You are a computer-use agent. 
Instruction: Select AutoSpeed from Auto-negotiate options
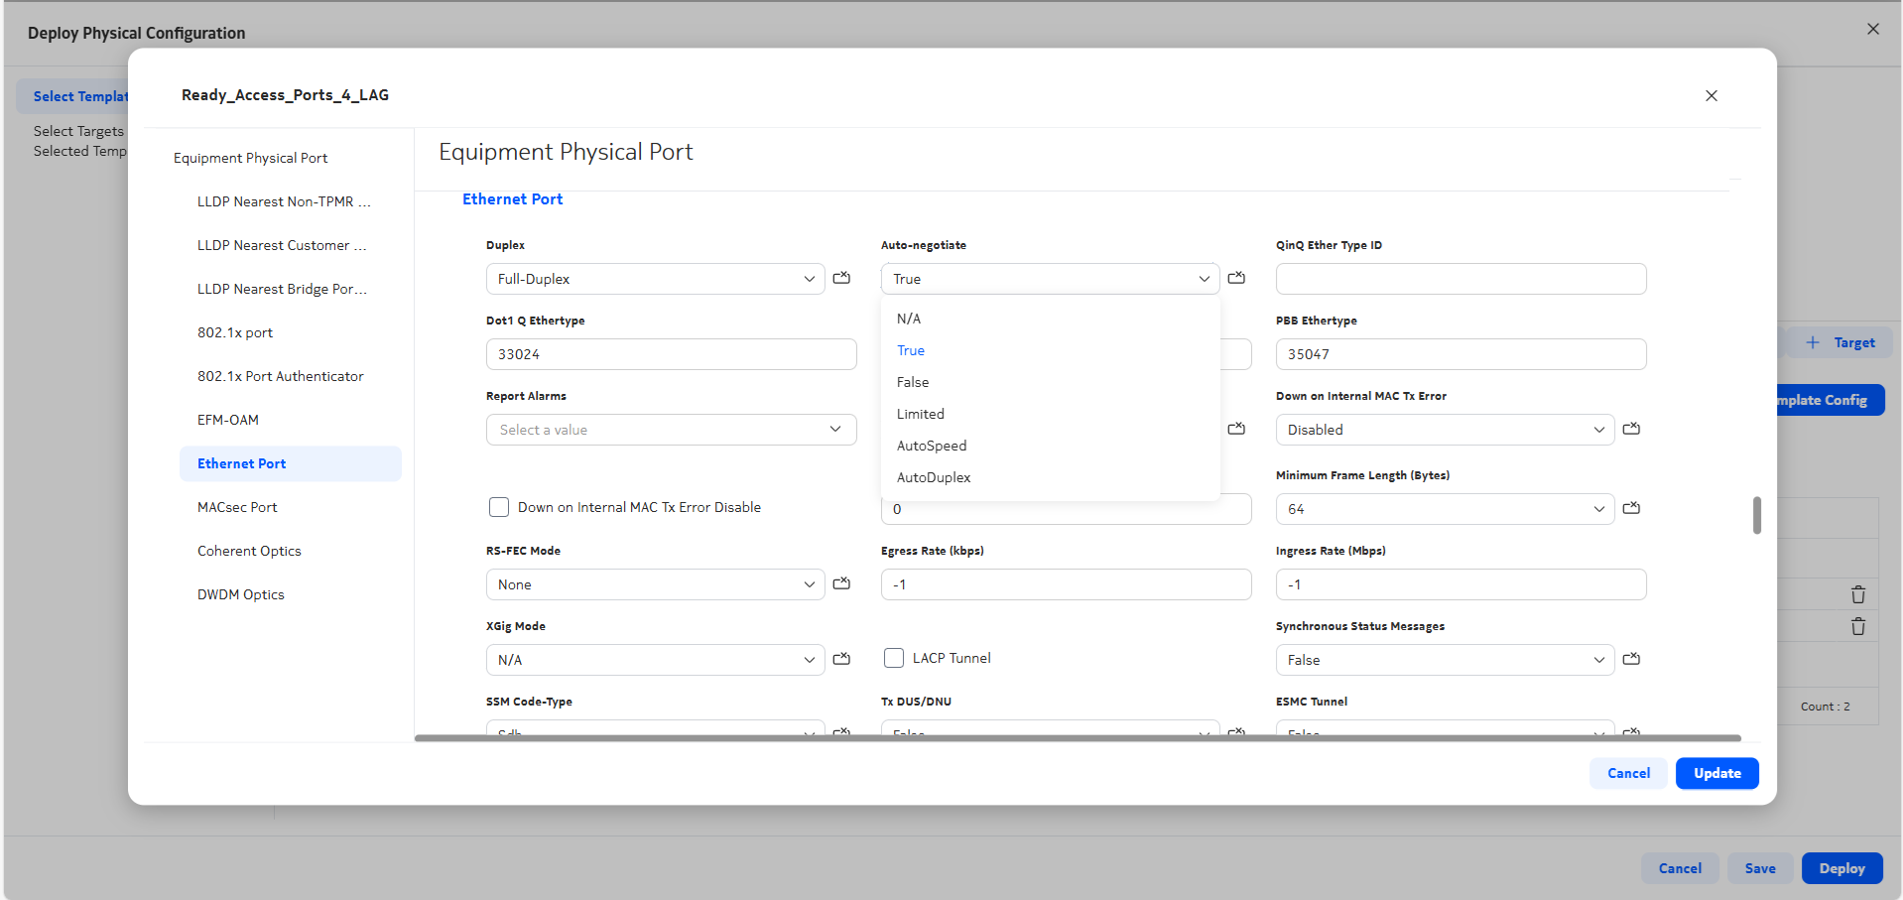(x=932, y=446)
